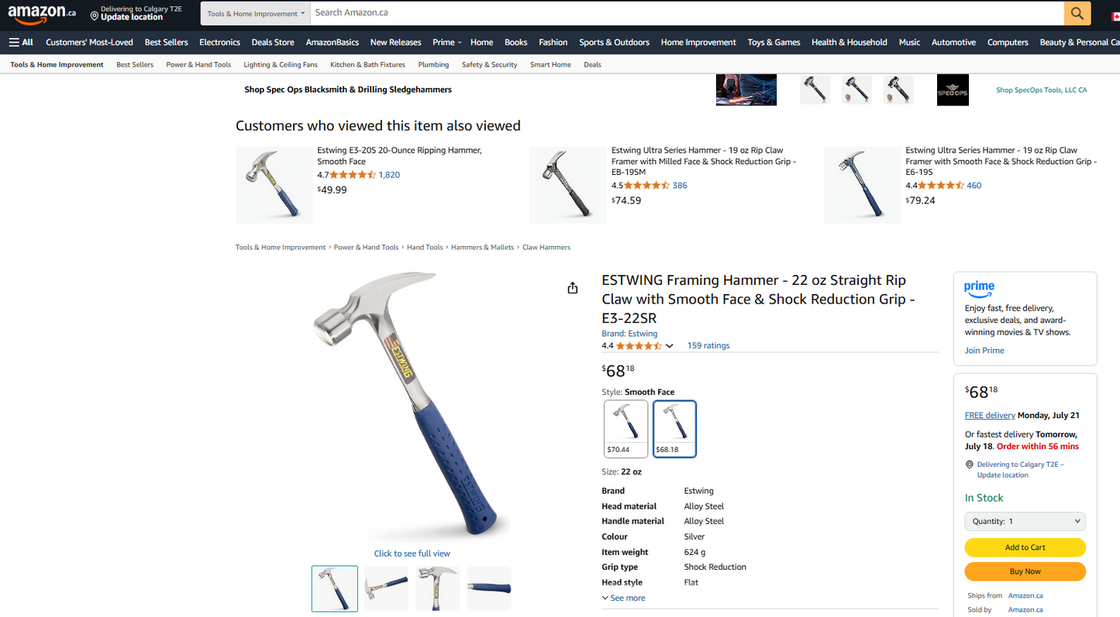Select the second hammer thumbnail image

[x=386, y=588]
